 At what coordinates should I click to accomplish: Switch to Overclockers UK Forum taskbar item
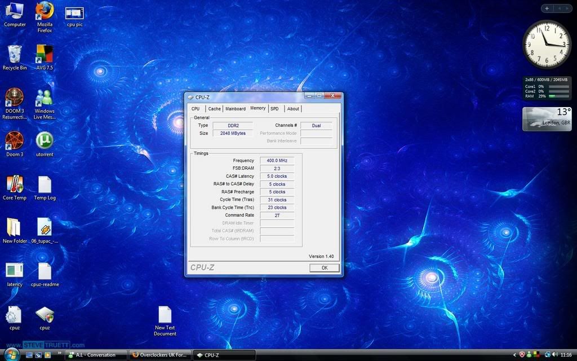click(x=161, y=355)
